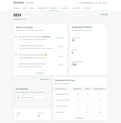
Task: Click the Impressions column info icon
Action: (81, 89)
